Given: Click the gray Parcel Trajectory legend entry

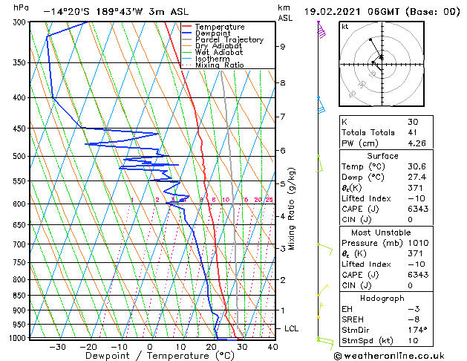Looking at the screenshot, I should point(223,39).
